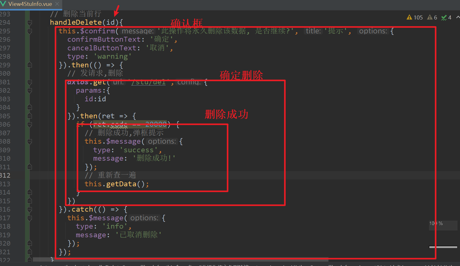Click the title: inlay hint on line 295
This screenshot has width=460, height=266.
313,31
